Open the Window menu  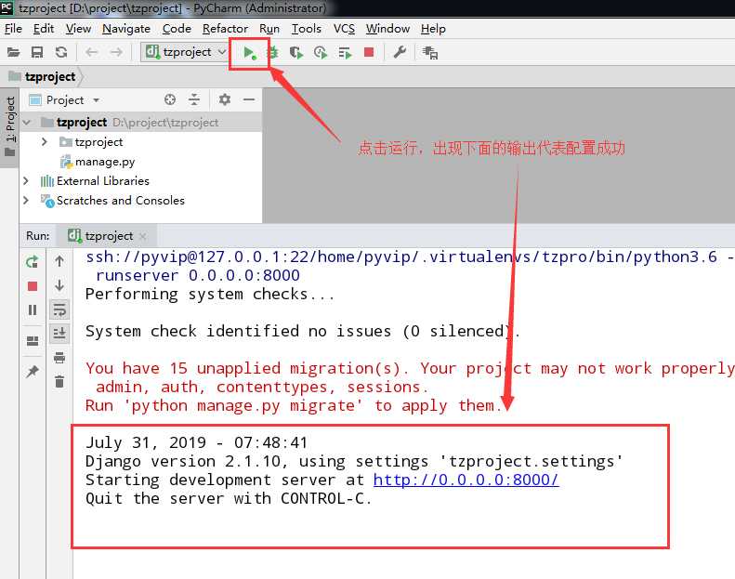tap(387, 29)
